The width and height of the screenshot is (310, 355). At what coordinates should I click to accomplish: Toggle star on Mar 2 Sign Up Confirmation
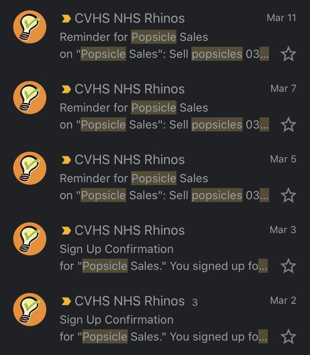[x=288, y=337]
